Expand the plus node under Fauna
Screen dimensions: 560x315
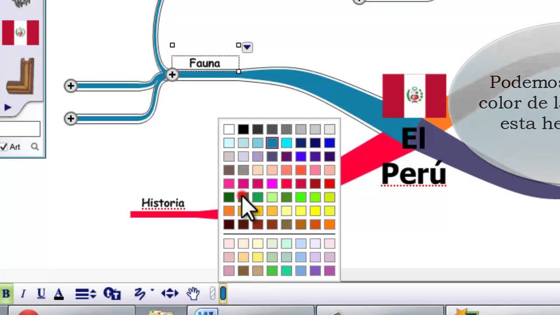(172, 75)
